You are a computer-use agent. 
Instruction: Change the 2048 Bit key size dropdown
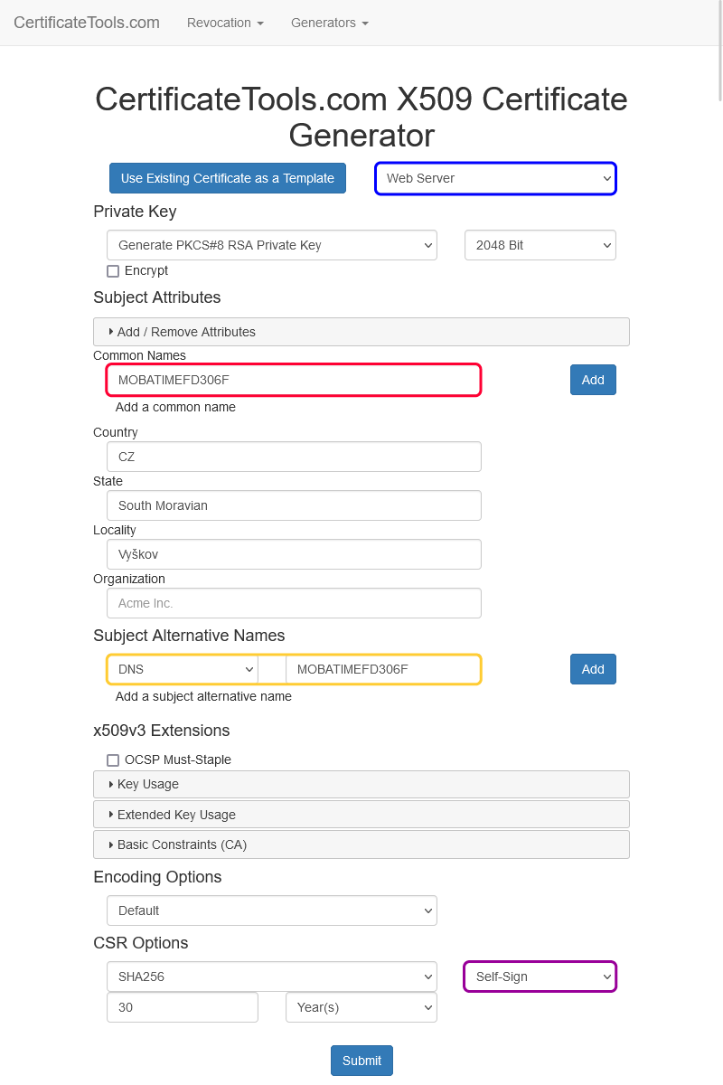coord(540,245)
